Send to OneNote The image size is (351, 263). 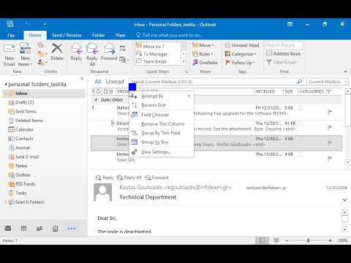[205, 63]
